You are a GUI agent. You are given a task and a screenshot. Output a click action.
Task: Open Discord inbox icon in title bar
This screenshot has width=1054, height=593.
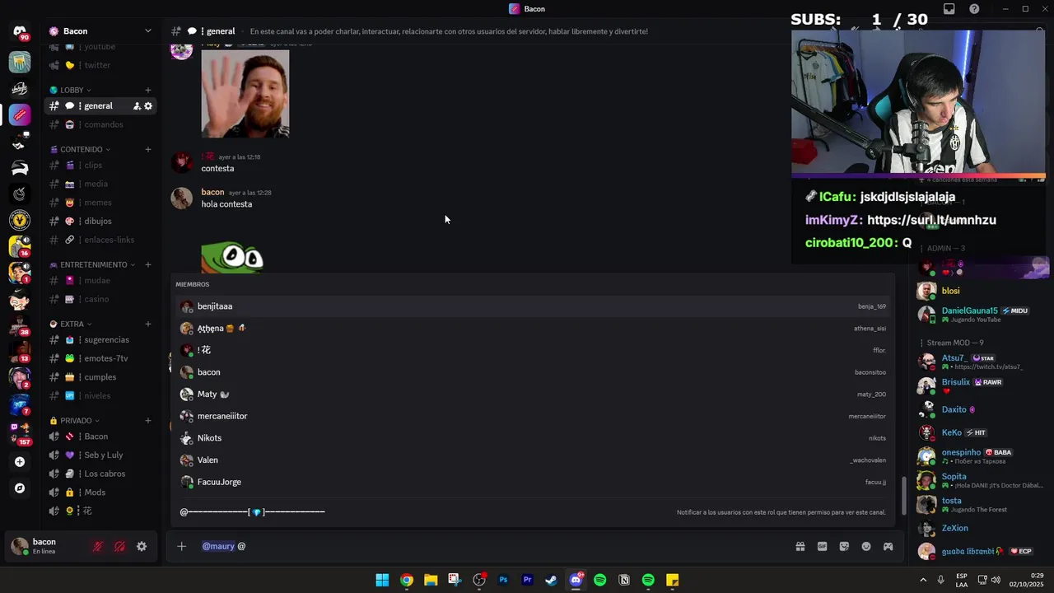pos(949,9)
